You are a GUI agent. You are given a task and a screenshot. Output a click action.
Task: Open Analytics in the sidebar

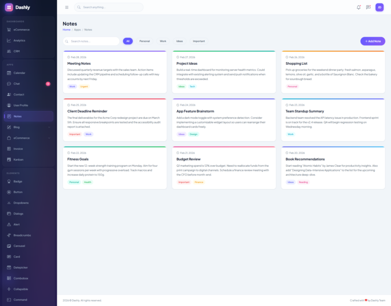(x=19, y=40)
